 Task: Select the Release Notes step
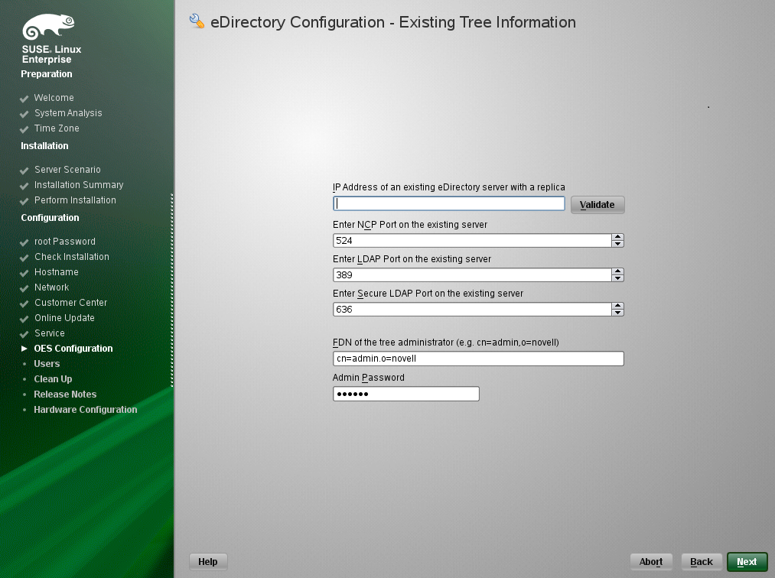tap(65, 395)
